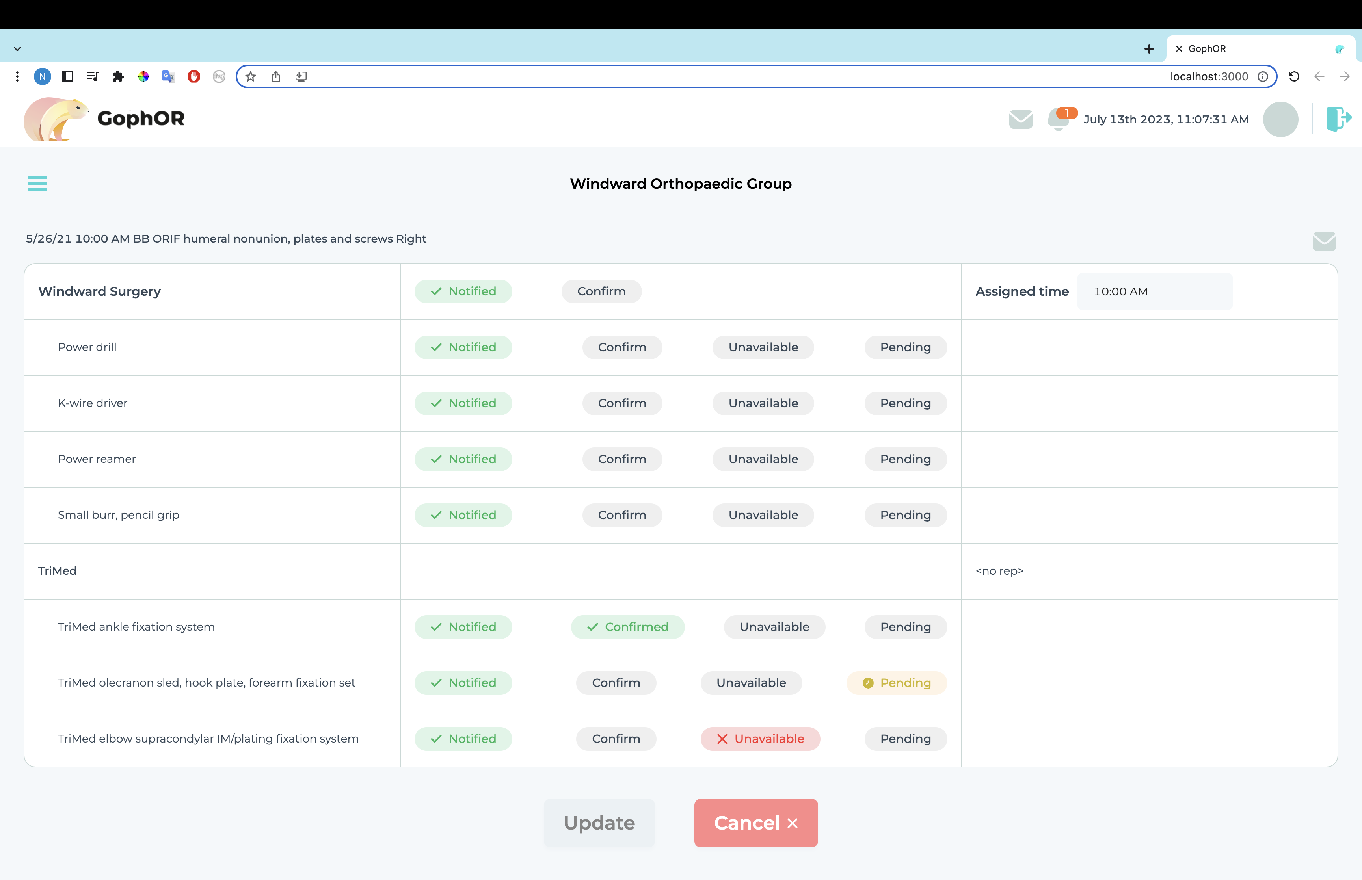Set Power drill to Confirm
The height and width of the screenshot is (880, 1362).
(622, 347)
